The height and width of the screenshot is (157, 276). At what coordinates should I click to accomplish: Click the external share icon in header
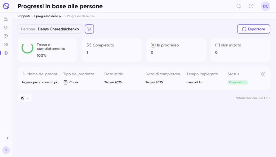click(x=251, y=6)
